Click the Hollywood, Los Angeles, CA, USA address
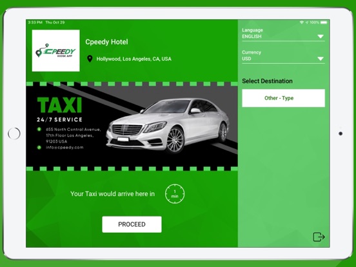The image size is (356, 267). click(134, 59)
